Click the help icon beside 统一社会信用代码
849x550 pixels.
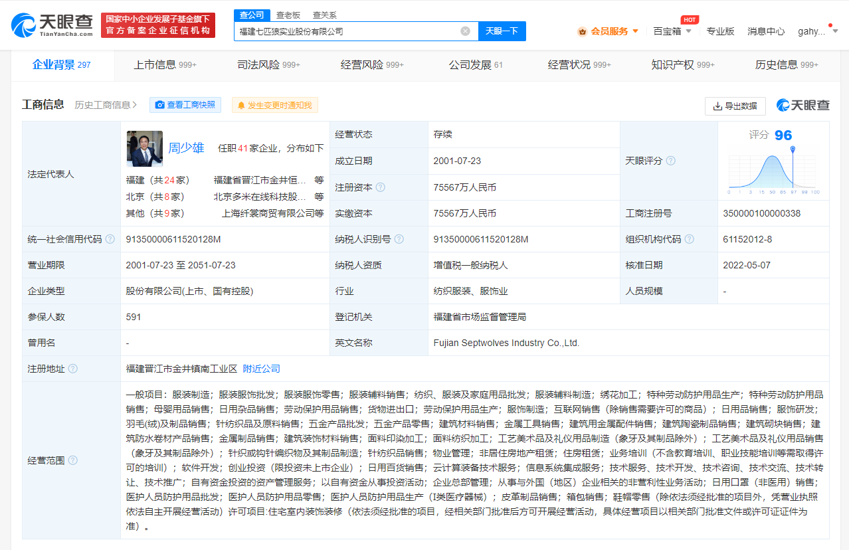[110, 239]
